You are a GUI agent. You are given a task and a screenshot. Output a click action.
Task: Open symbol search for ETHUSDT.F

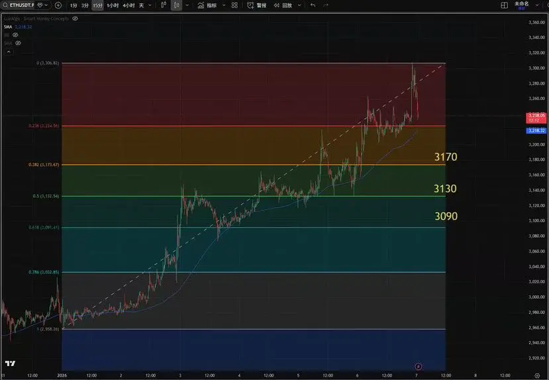click(x=19, y=5)
